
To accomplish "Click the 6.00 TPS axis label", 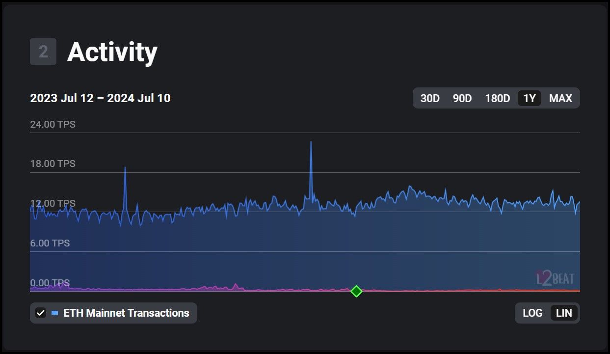I will pos(50,243).
